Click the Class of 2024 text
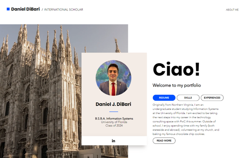This screenshot has height=158, width=242. 114,125
